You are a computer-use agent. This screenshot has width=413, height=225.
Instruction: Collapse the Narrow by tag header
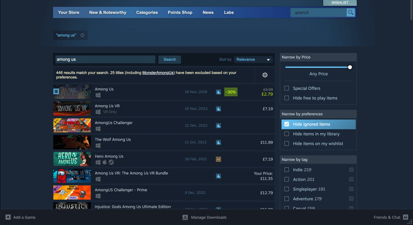318,159
